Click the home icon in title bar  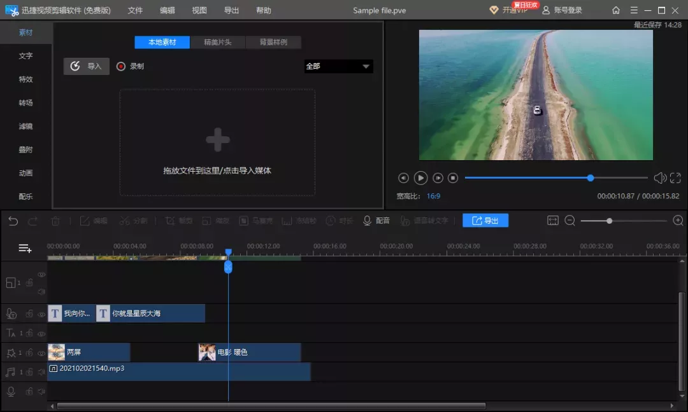click(x=616, y=10)
